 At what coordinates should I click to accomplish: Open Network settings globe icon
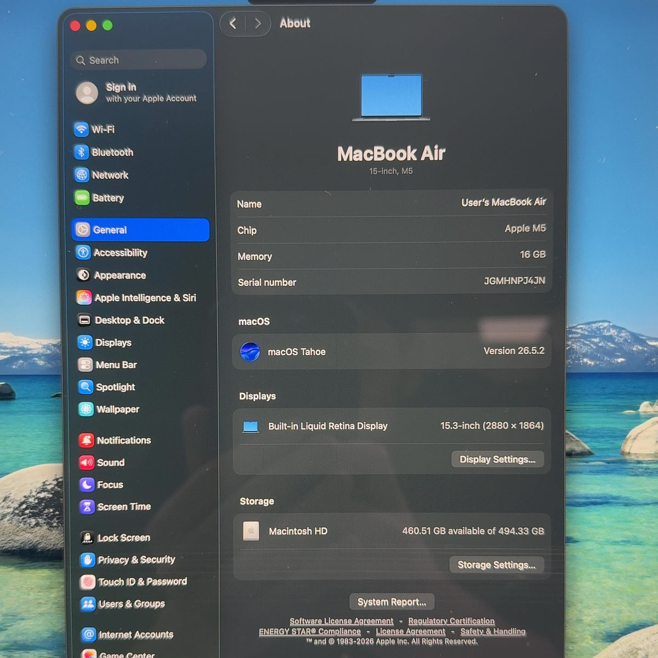(82, 175)
